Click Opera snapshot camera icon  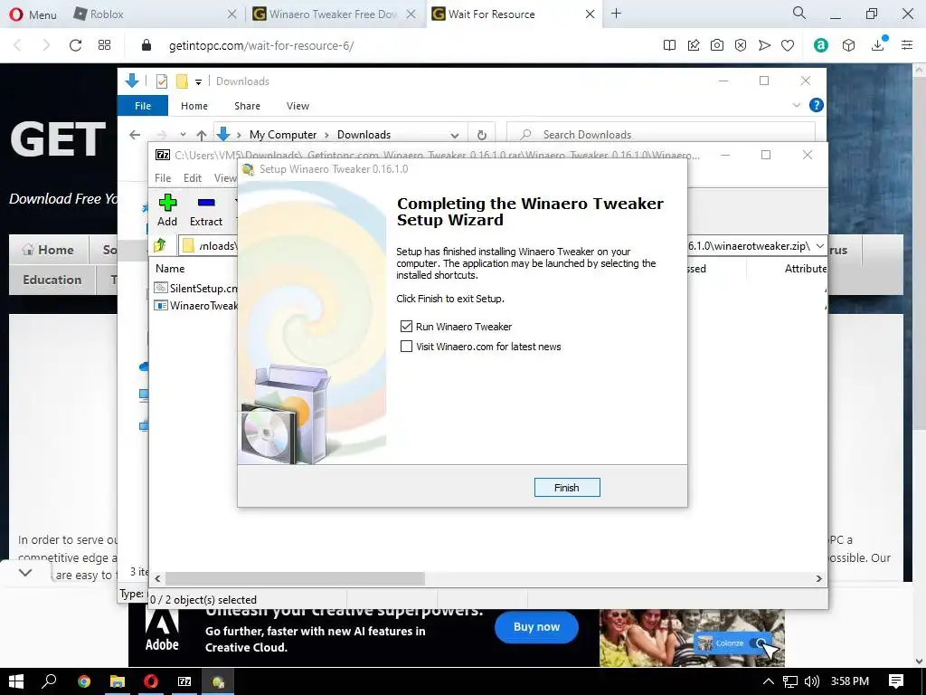[x=717, y=45]
